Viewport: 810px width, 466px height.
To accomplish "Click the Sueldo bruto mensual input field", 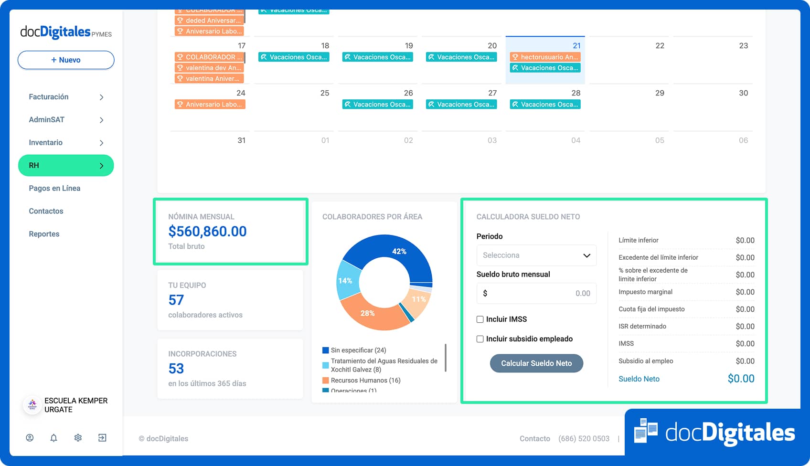I will coord(536,293).
